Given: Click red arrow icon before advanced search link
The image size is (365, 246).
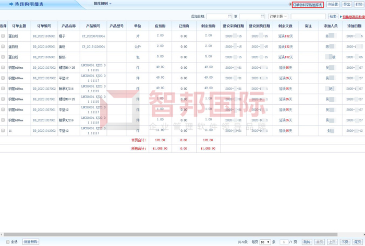Looking at the screenshot, I should point(341,17).
